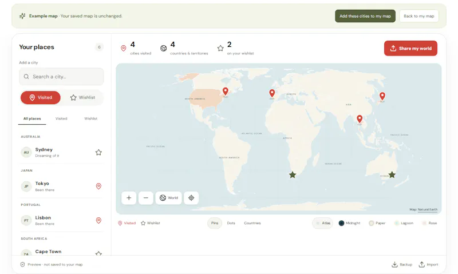Click the Tokyo map pin
458x274 pixels.
tap(382, 96)
